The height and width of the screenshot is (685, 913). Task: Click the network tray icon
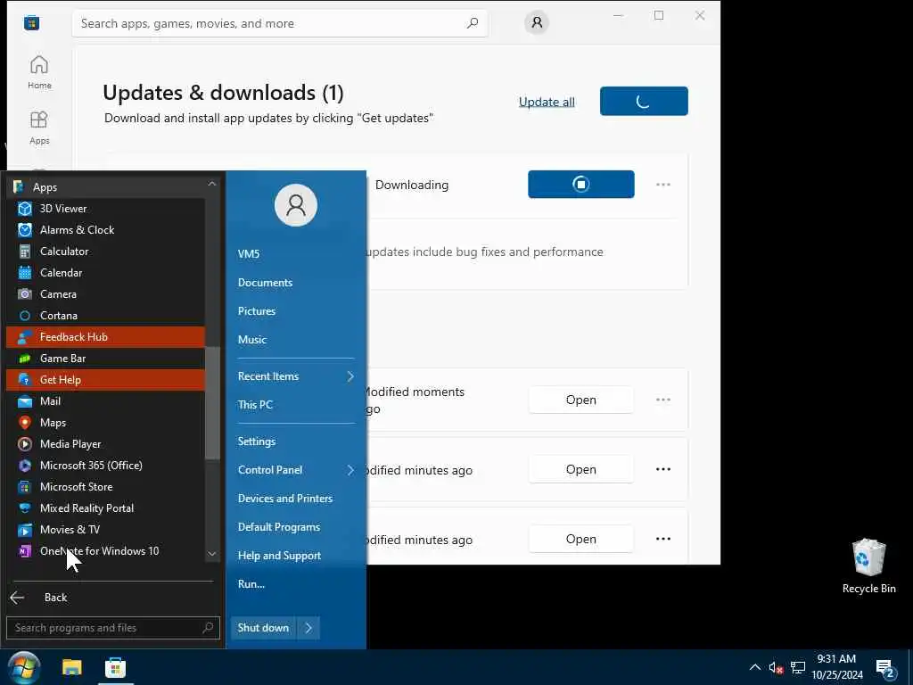click(x=798, y=667)
